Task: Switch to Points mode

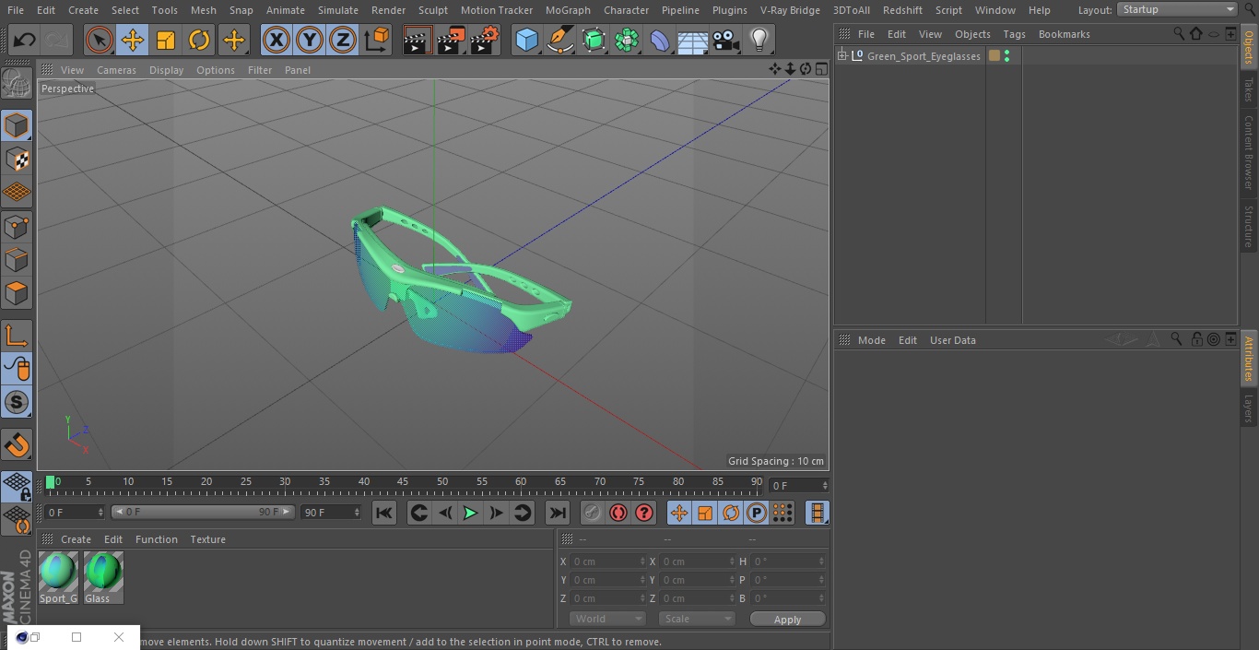Action: (17, 227)
